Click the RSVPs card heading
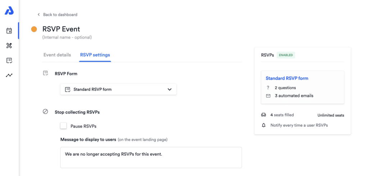The image size is (368, 176). point(267,55)
